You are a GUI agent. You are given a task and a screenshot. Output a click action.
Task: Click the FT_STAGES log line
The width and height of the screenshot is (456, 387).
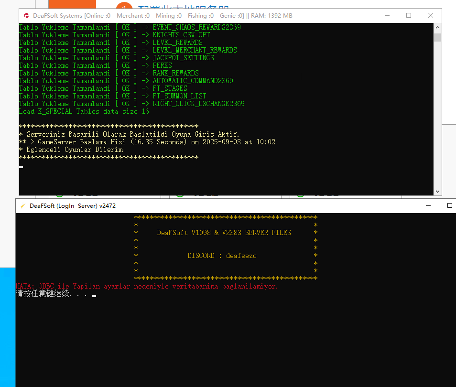point(103,88)
